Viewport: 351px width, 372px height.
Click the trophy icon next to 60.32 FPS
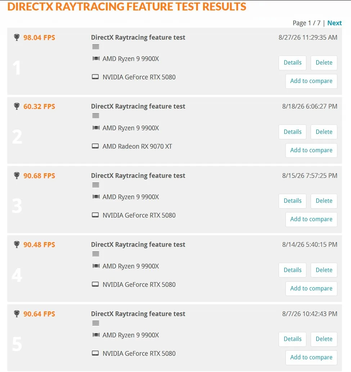coord(17,106)
